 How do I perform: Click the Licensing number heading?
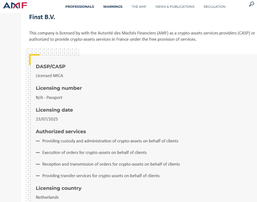point(59,88)
